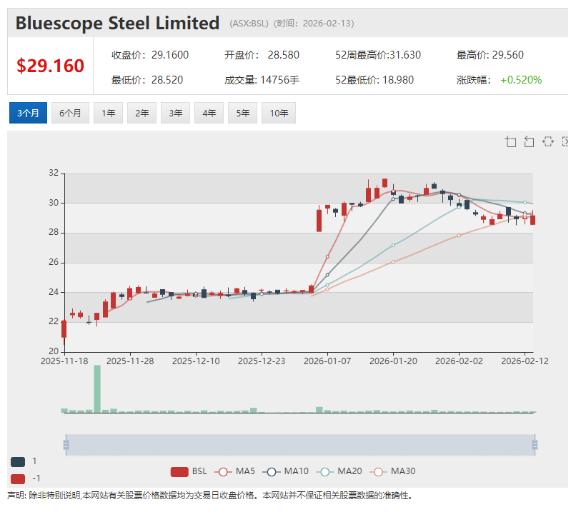Screen dimensions: 576x512
Task: Switch to the 5年 range
Action: [x=242, y=113]
